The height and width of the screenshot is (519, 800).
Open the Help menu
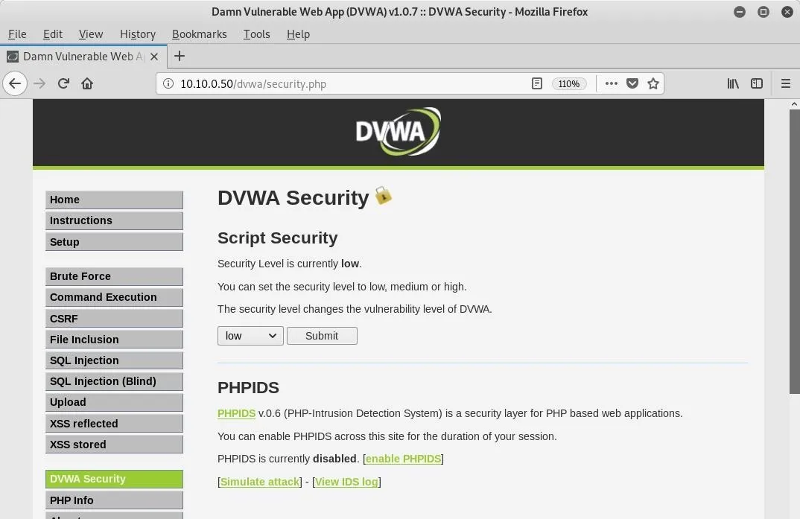(298, 34)
